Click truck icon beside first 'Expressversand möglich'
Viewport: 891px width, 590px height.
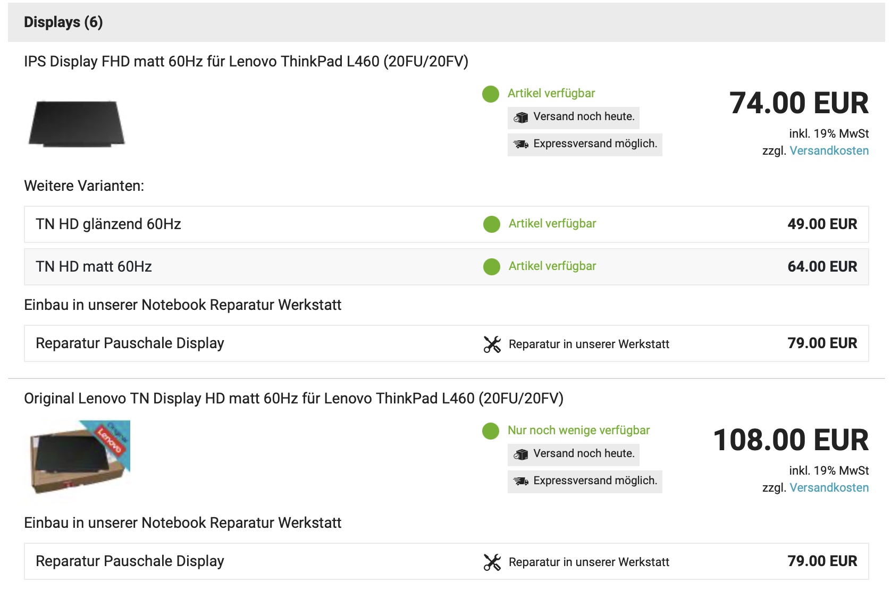[x=521, y=144]
